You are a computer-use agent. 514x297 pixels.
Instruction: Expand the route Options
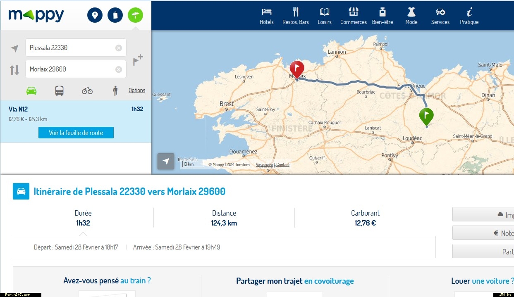tap(137, 90)
